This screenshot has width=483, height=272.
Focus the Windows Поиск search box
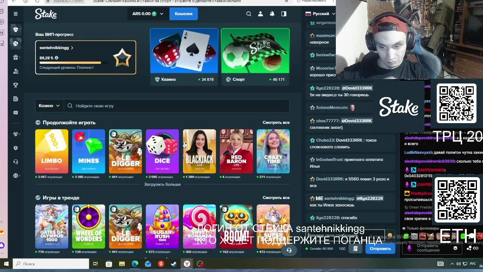click(51, 264)
